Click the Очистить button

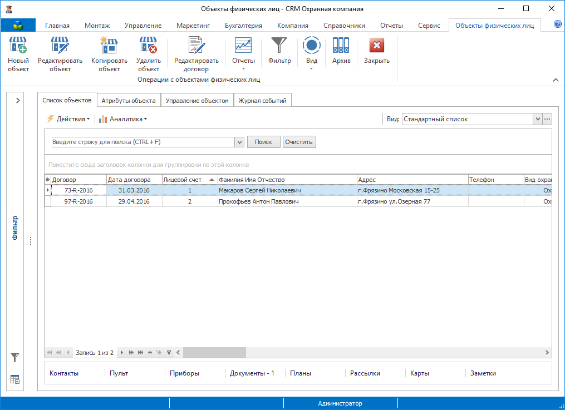(299, 142)
